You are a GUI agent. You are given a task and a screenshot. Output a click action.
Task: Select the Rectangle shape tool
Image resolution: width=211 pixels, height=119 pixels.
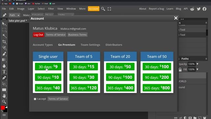[4, 90]
